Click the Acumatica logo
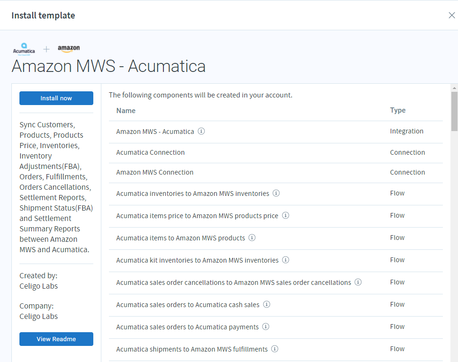This screenshot has height=362, width=458. [24, 49]
